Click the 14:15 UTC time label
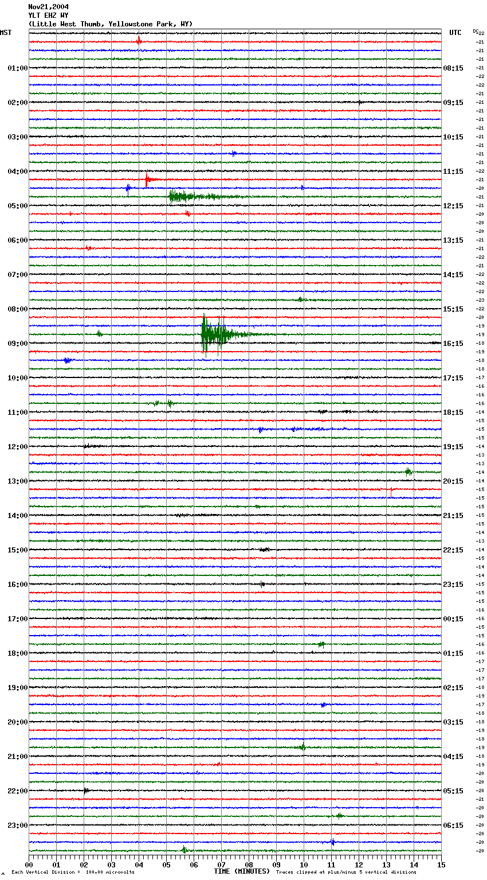487x880 pixels. (453, 275)
